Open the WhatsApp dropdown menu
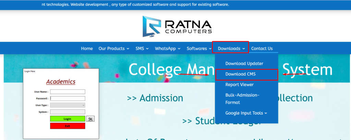 tap(167, 49)
